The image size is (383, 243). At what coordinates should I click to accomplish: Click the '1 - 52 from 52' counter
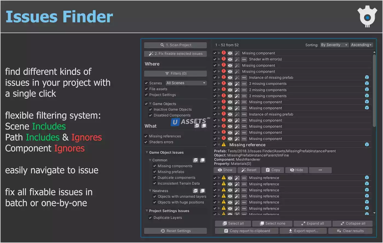pos(227,45)
